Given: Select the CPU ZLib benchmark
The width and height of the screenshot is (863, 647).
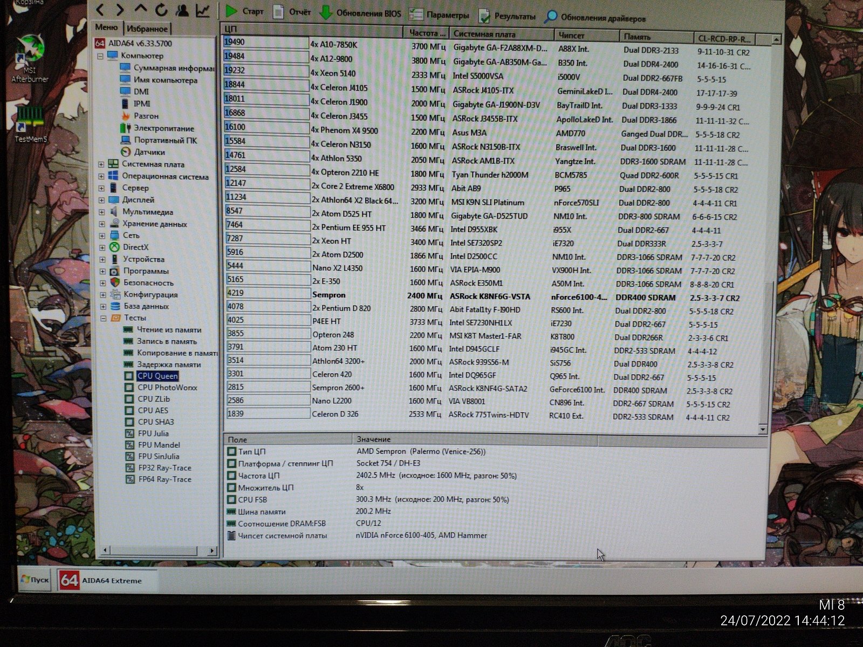Looking at the screenshot, I should coord(148,399).
